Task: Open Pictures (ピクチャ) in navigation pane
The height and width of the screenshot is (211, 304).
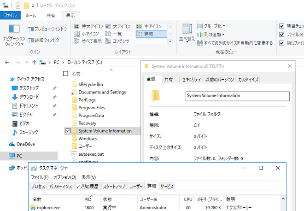Action: (x=22, y=115)
